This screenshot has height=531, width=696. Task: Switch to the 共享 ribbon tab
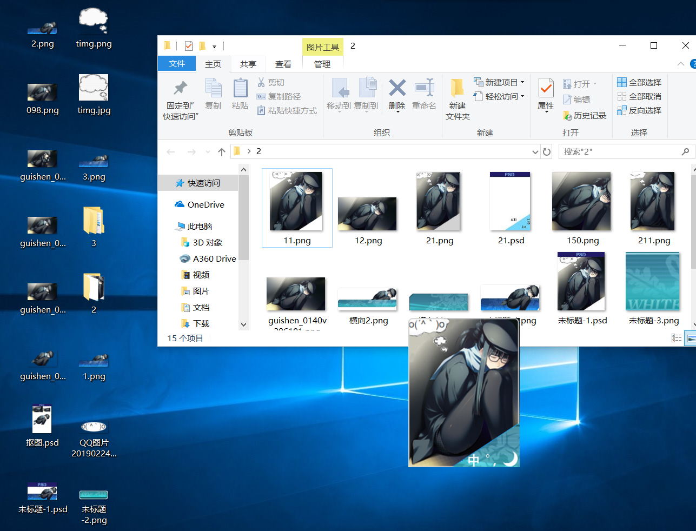(248, 64)
